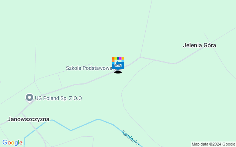Click the road intersection just above Janowszczyzna label

(x=21, y=112)
